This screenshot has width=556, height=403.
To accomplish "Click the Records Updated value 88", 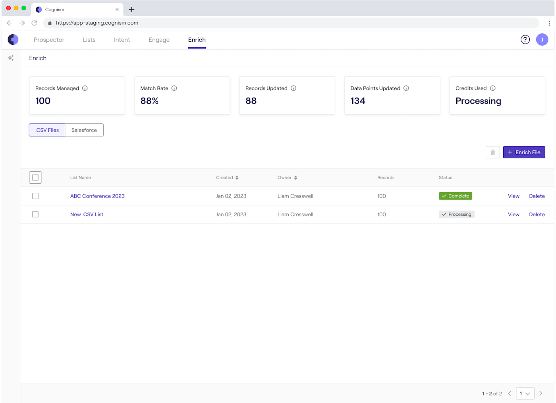I will point(251,101).
